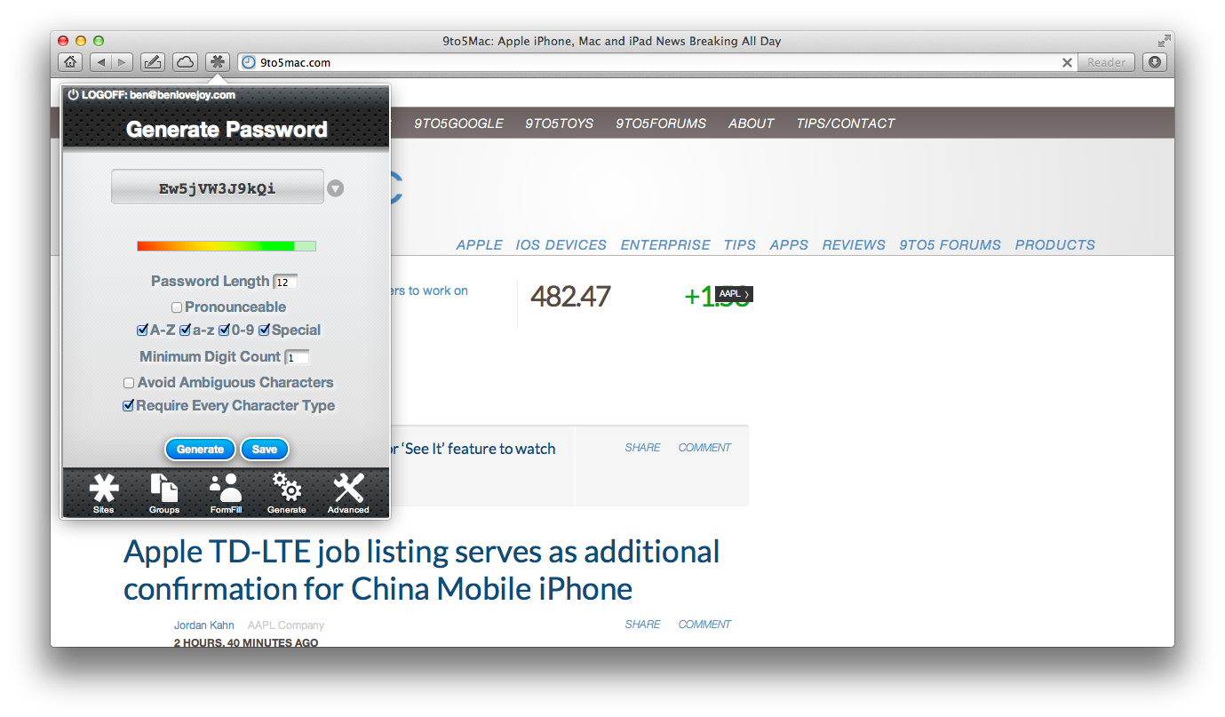Screen dimensions: 1225x717
Task: Select the REVIEWS navigation tab
Action: [x=853, y=244]
